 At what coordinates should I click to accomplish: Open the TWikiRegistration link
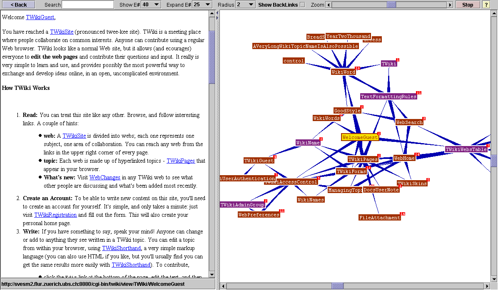tap(55, 215)
